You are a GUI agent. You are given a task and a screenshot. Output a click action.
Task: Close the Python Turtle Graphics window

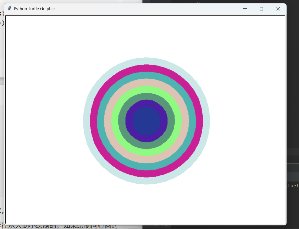(278, 9)
